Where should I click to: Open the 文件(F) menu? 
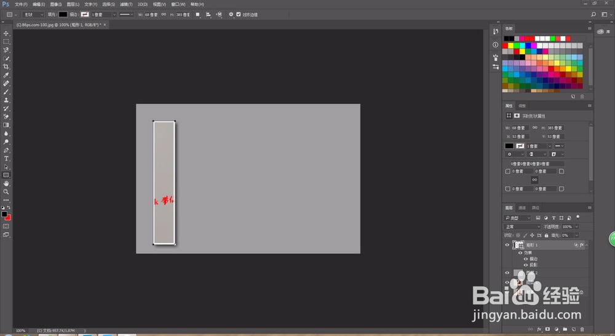tap(21, 4)
